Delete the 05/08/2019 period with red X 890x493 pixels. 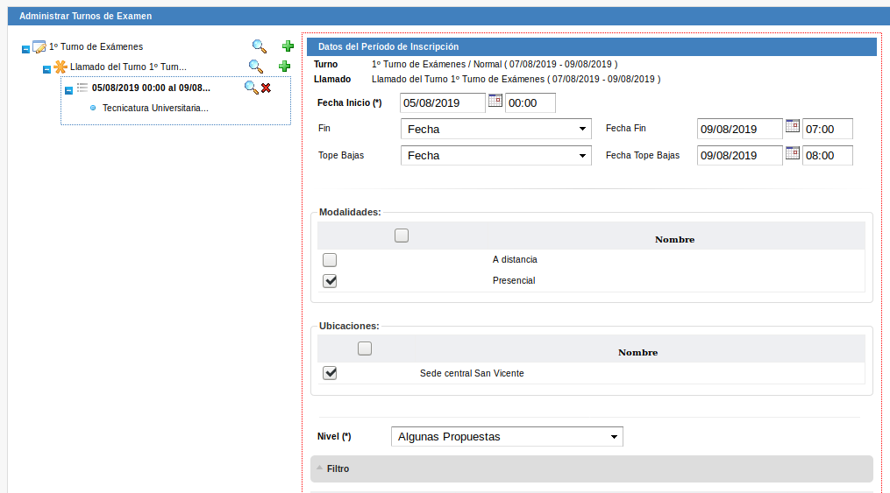tap(266, 88)
